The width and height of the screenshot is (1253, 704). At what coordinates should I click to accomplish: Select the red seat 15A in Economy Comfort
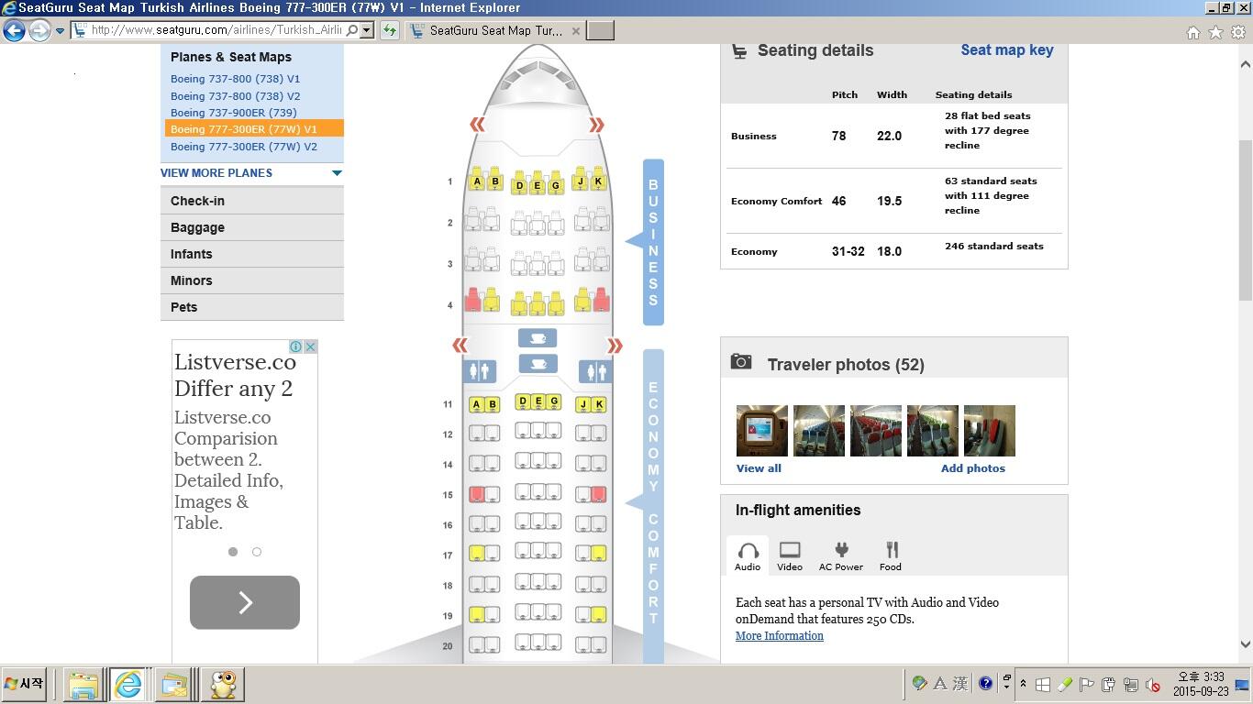coord(476,494)
